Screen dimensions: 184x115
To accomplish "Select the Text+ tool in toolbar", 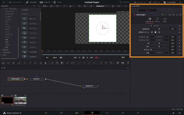I will coord(13,63).
